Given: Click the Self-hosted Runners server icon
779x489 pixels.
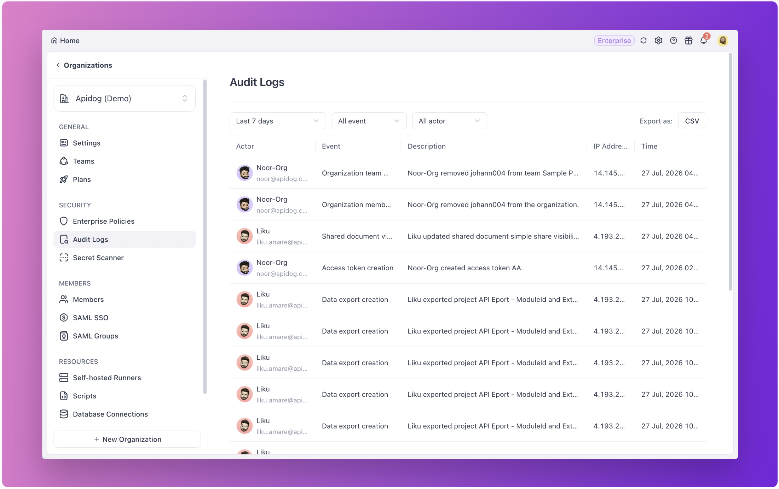Looking at the screenshot, I should click(x=64, y=378).
